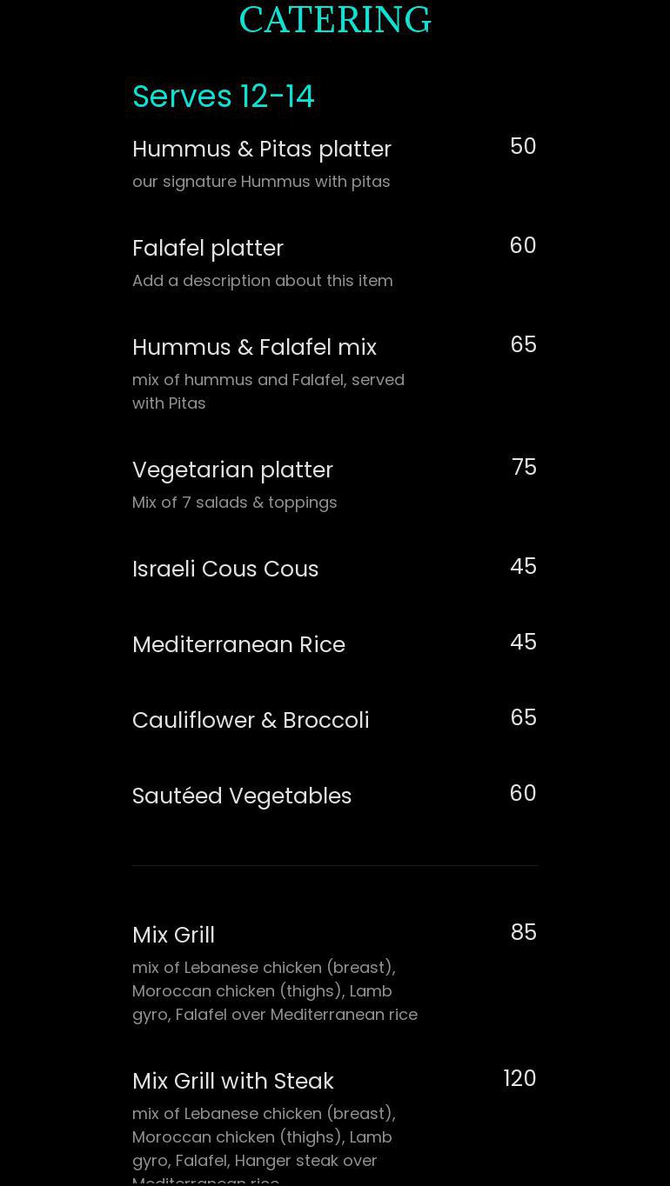Select the 120 price for Mix Grill with Steak
This screenshot has height=1186, width=670.
coord(519,1078)
